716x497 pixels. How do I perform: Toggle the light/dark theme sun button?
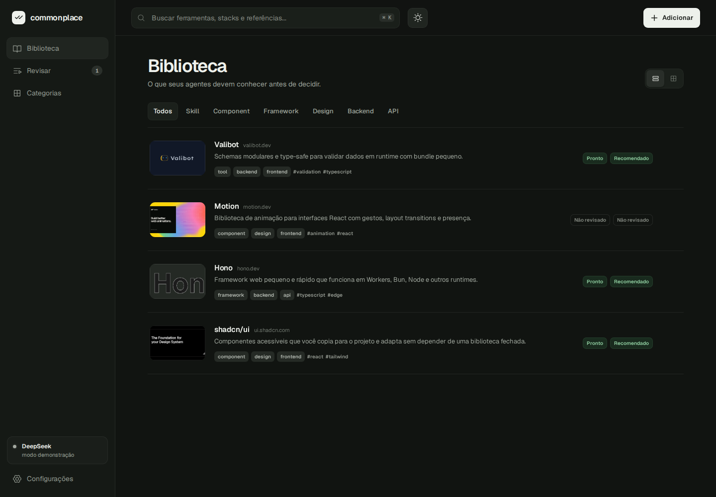418,18
